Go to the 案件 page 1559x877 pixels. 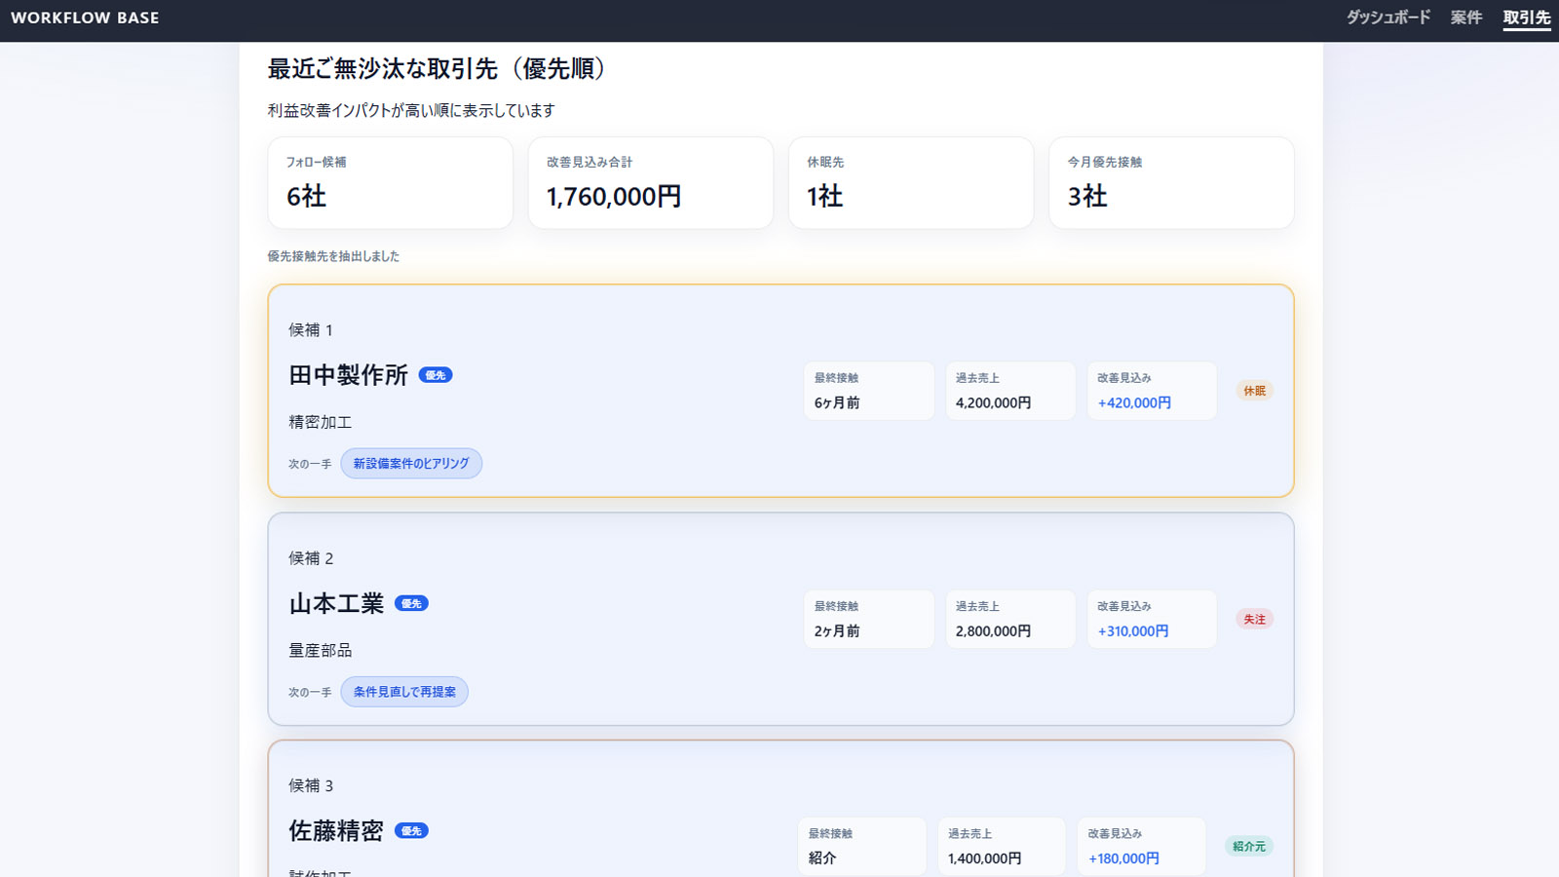[x=1466, y=18]
